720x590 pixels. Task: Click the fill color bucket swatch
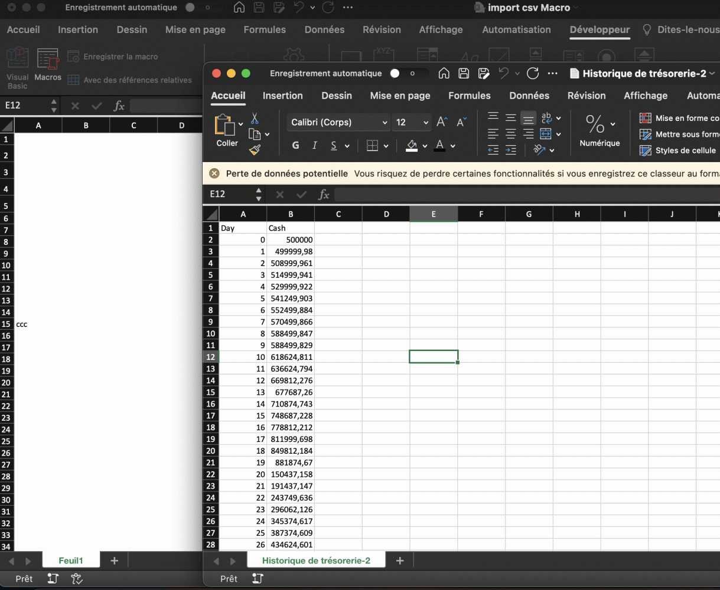412,146
